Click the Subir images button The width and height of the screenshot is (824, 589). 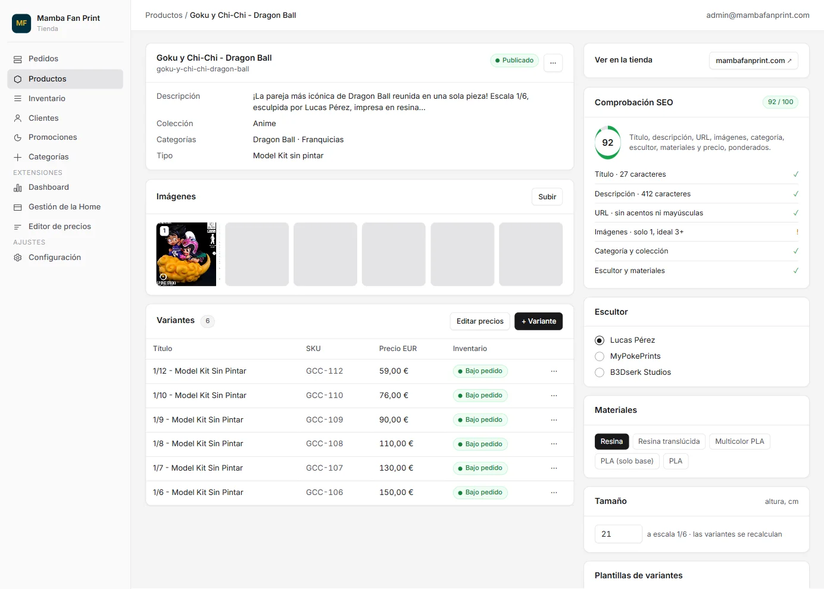click(547, 197)
